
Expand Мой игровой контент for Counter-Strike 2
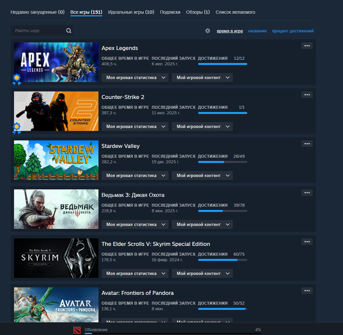[202, 127]
